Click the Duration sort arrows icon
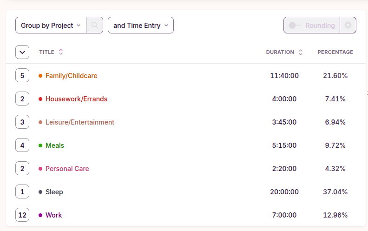This screenshot has width=368, height=231. (301, 52)
